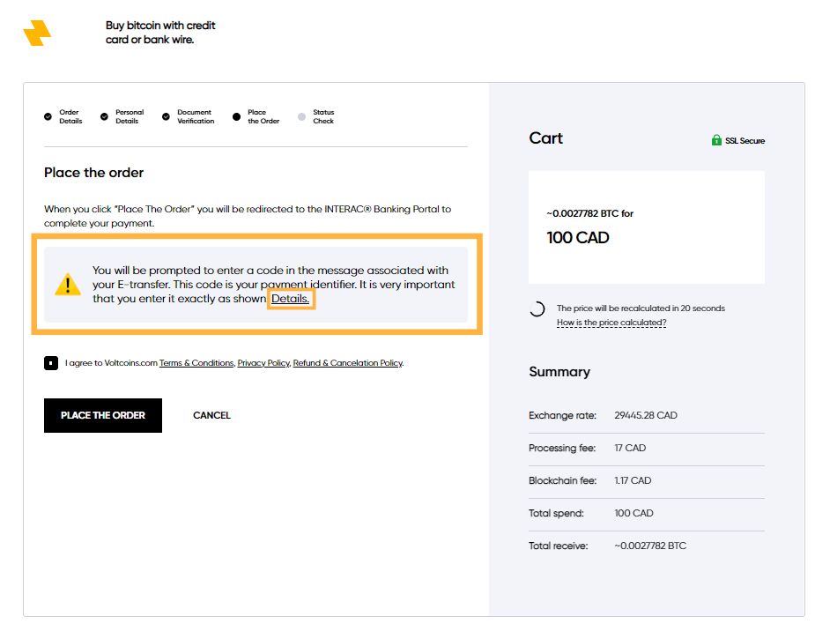Screen dimensions: 815x624
Task: Click the exchange rate value 29445.28 CAD
Action: click(x=646, y=415)
